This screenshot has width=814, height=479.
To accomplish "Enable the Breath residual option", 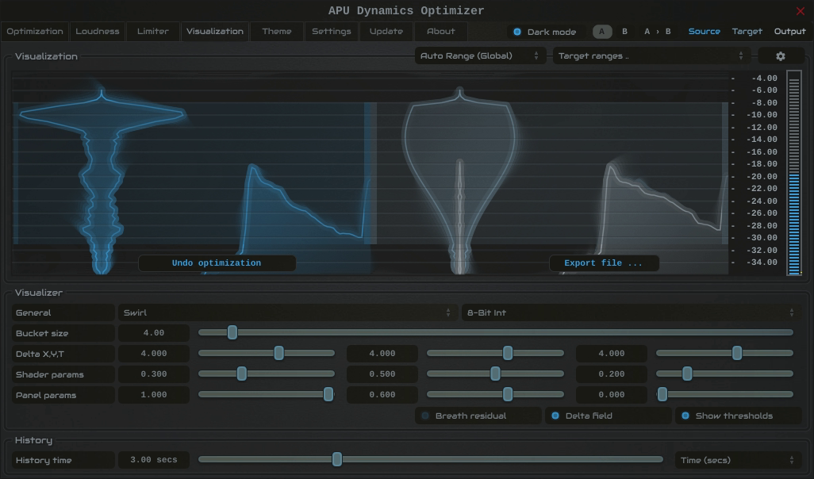I will point(478,416).
